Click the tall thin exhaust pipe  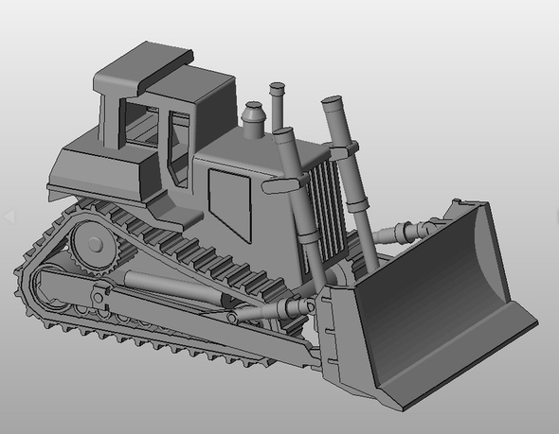[277, 107]
